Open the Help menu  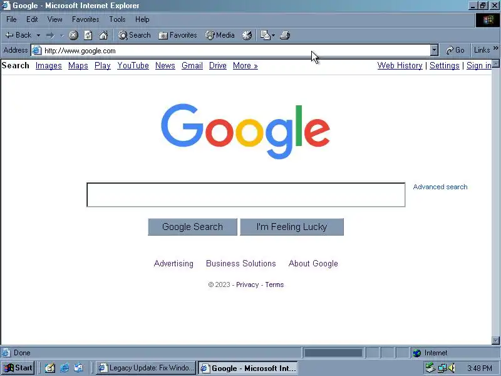click(x=142, y=19)
